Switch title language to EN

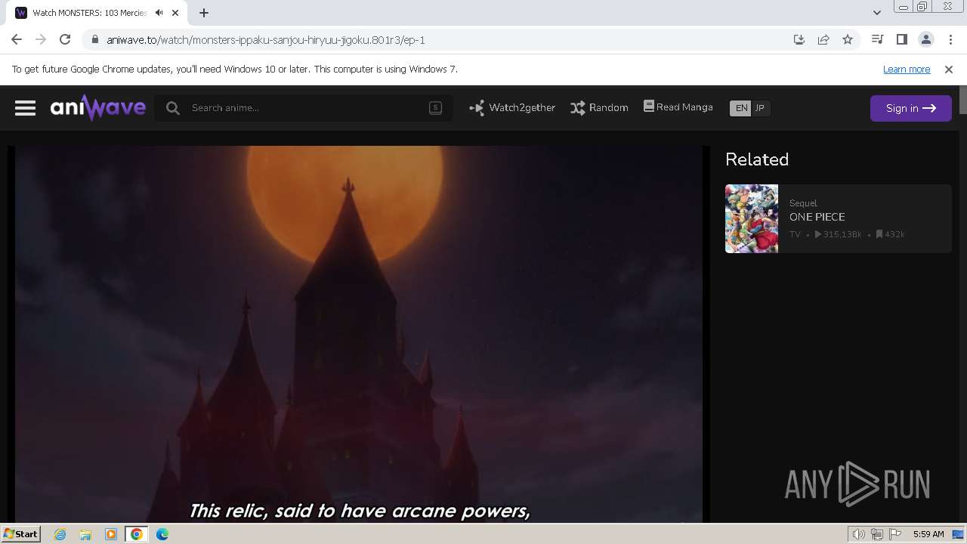tap(741, 108)
